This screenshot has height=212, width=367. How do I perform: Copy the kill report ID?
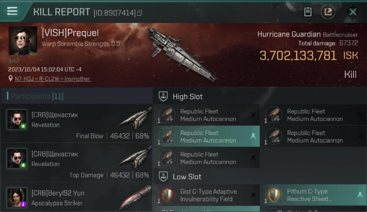pyautogui.click(x=140, y=13)
